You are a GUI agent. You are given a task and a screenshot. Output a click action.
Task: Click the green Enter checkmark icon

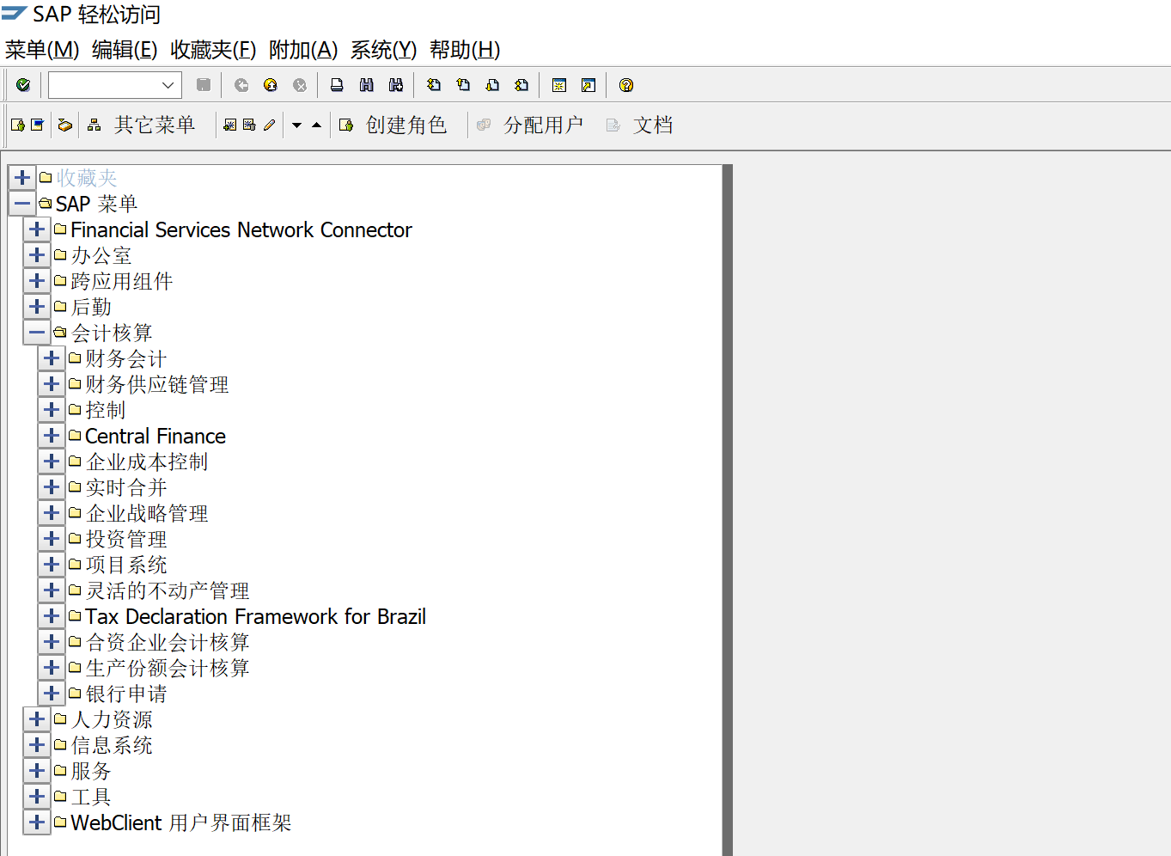tap(23, 85)
